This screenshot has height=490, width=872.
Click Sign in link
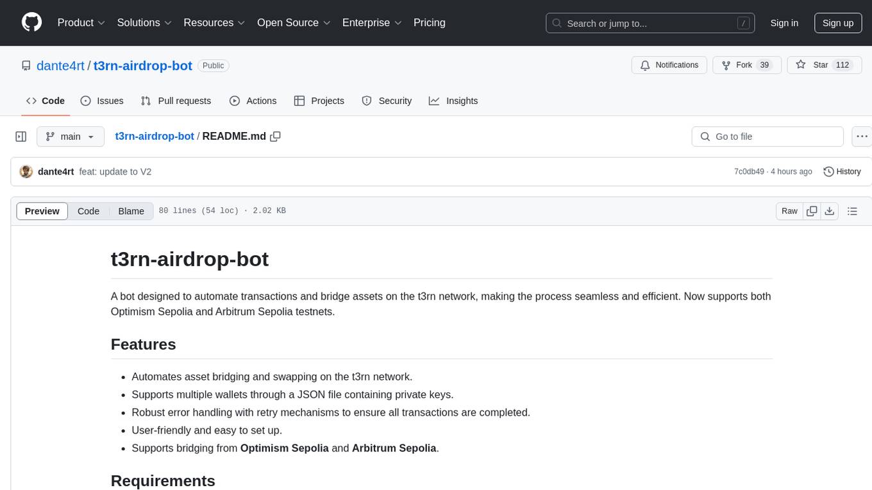click(784, 23)
